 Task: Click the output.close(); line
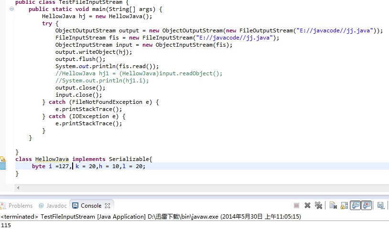80,88
